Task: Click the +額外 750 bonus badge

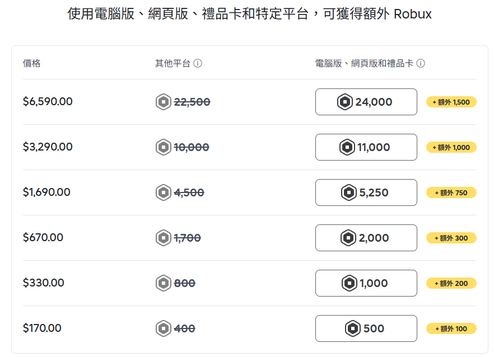Action: click(x=451, y=192)
